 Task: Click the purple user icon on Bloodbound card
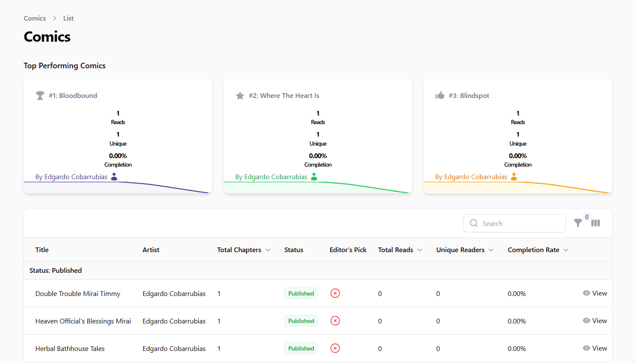tap(114, 177)
